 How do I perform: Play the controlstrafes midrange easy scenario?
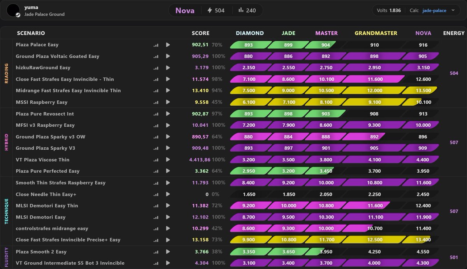tap(168, 229)
